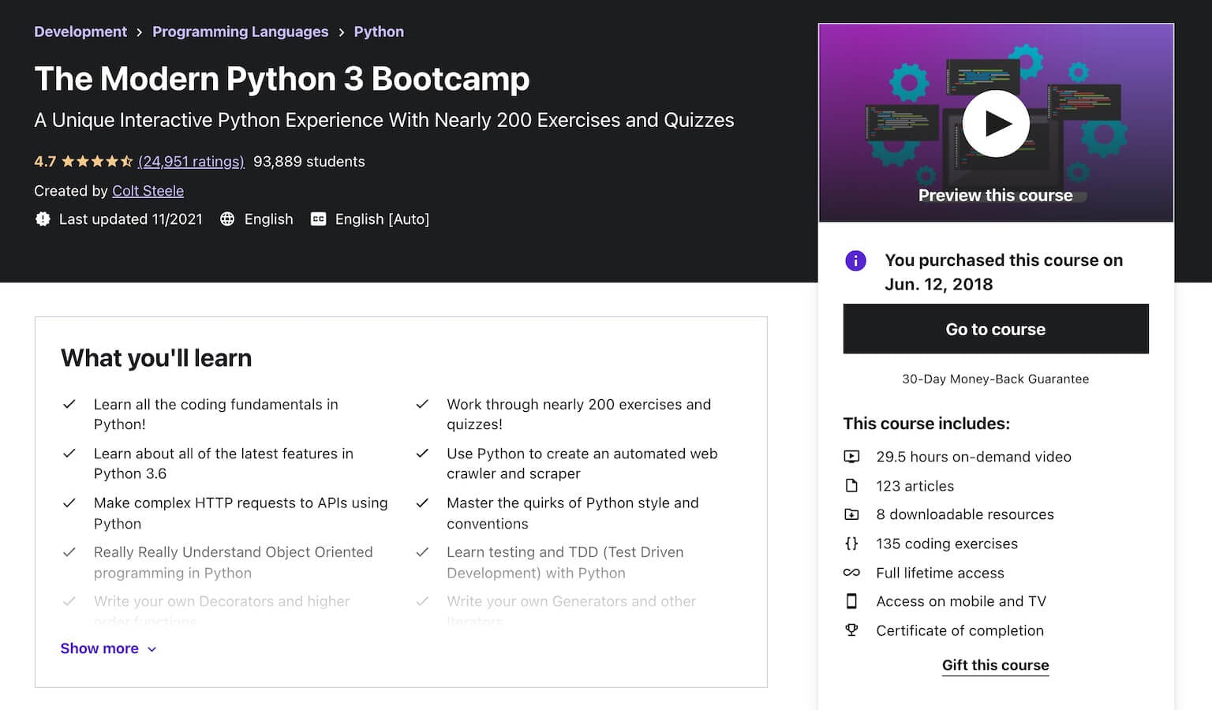Image resolution: width=1212 pixels, height=710 pixels.
Task: Expand list with Show more chevron
Action: pos(152,649)
